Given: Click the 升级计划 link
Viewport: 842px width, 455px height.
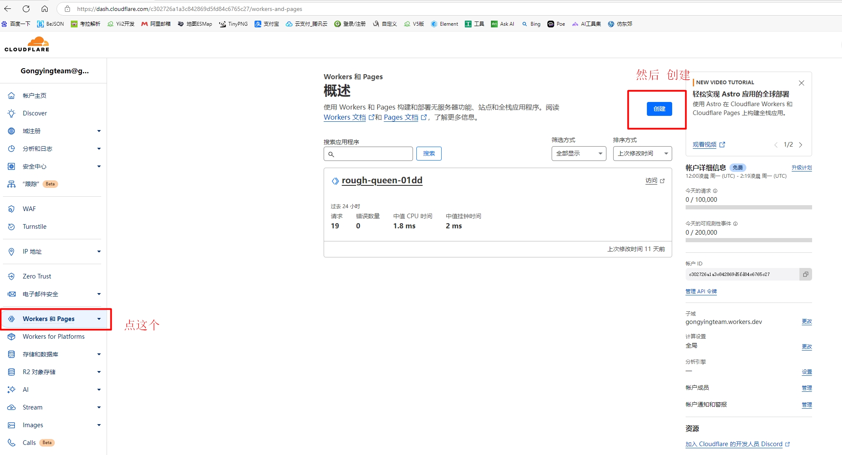Looking at the screenshot, I should click(x=802, y=168).
